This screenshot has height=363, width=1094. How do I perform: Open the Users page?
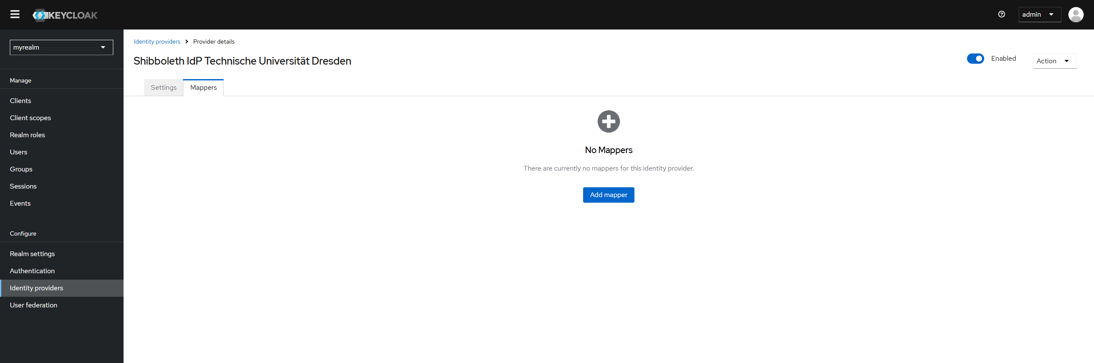[x=18, y=152]
